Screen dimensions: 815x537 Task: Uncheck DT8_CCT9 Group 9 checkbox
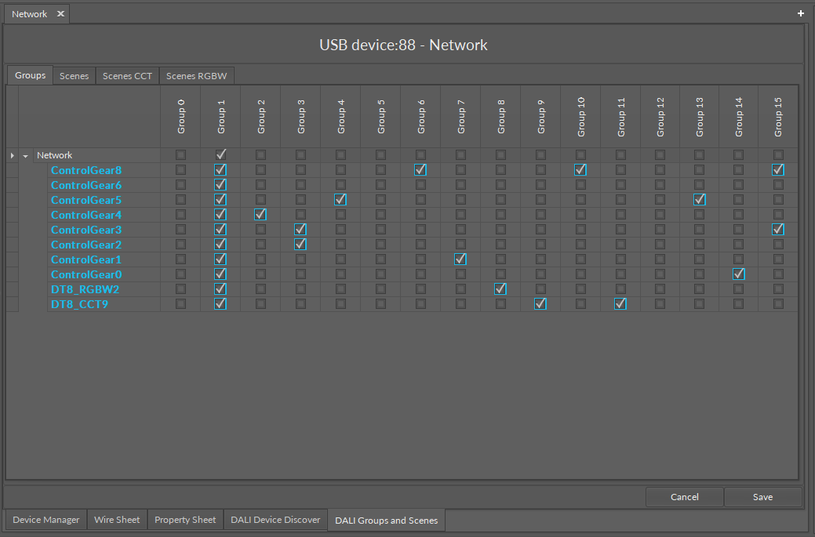click(540, 304)
